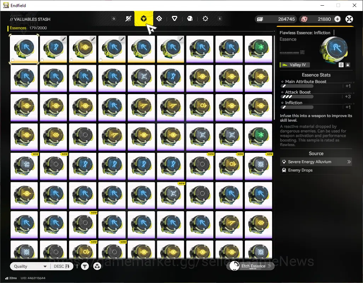
Task: Click the Valley IV region tag
Action: click(295, 65)
